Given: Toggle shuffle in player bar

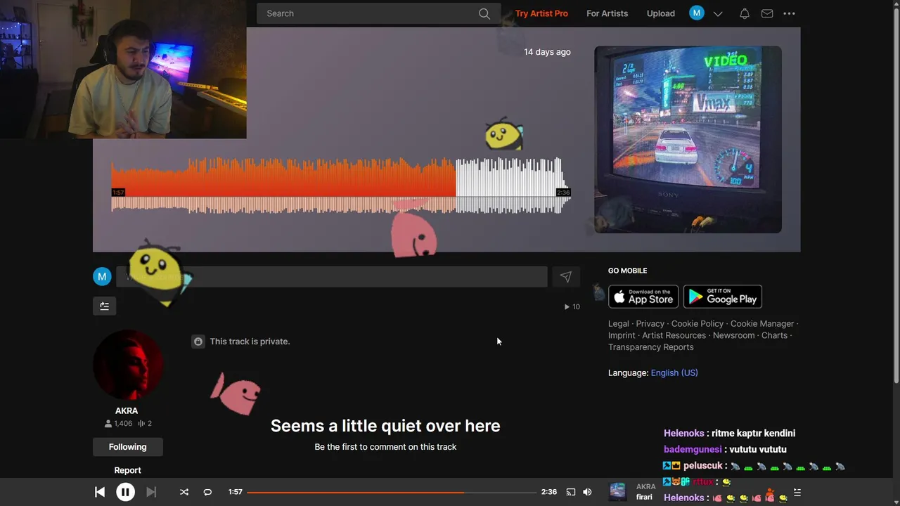Looking at the screenshot, I should pyautogui.click(x=184, y=492).
